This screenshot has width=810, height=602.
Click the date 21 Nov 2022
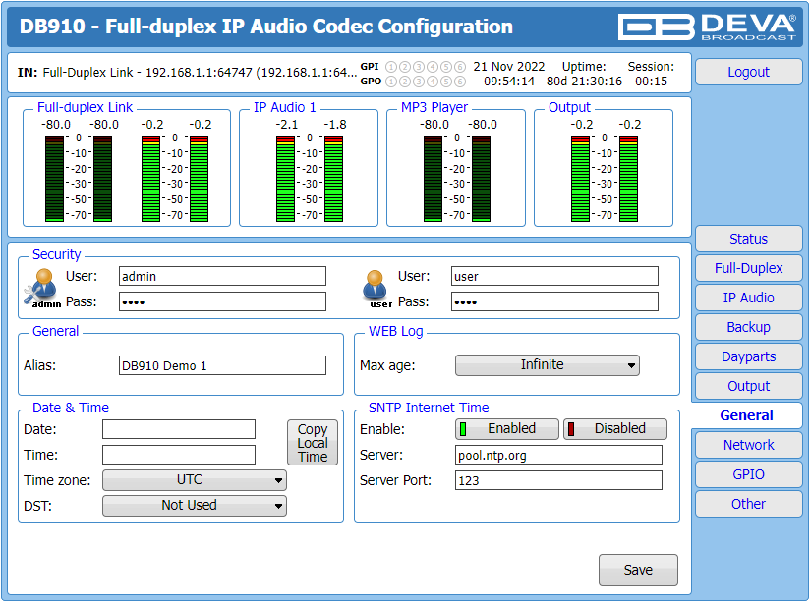509,67
